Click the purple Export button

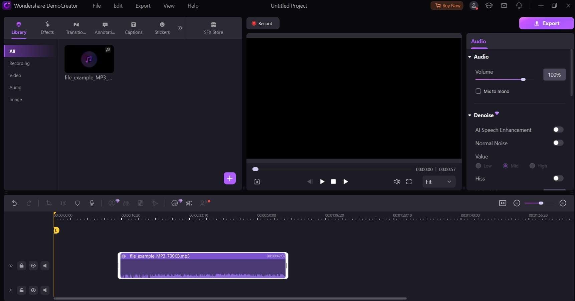(x=547, y=23)
